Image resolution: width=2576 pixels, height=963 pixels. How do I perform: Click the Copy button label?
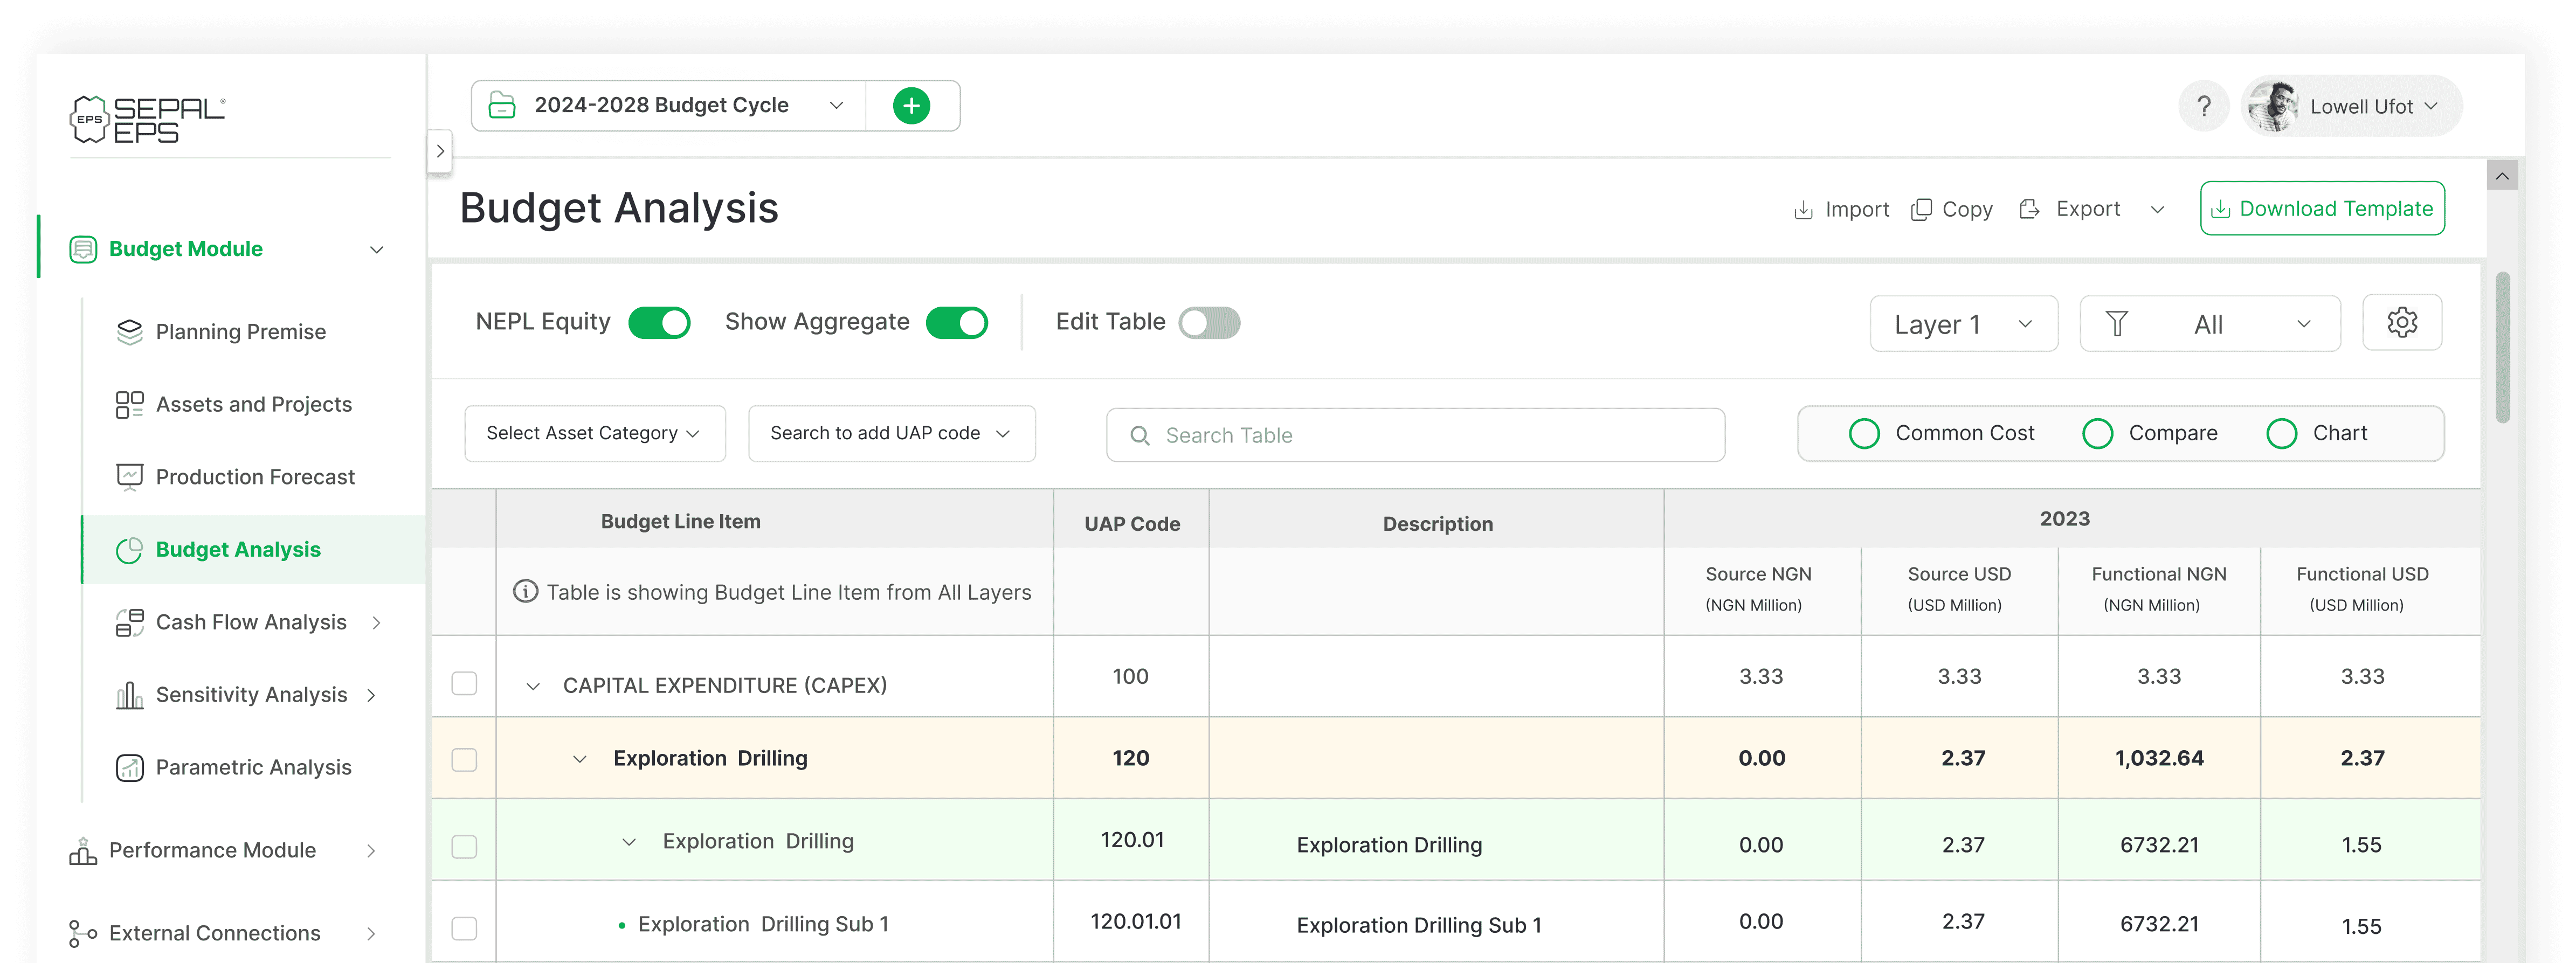click(x=1967, y=210)
